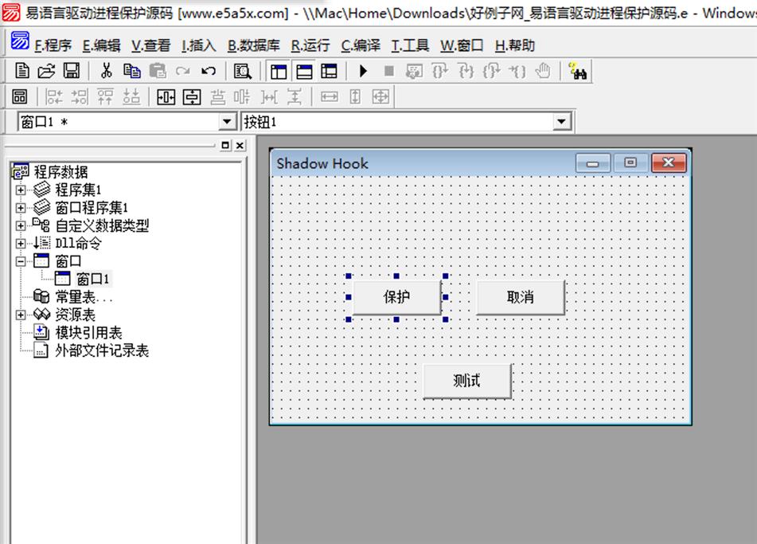
Task: Expand the Dll命令 tree node
Action: [x=20, y=244]
